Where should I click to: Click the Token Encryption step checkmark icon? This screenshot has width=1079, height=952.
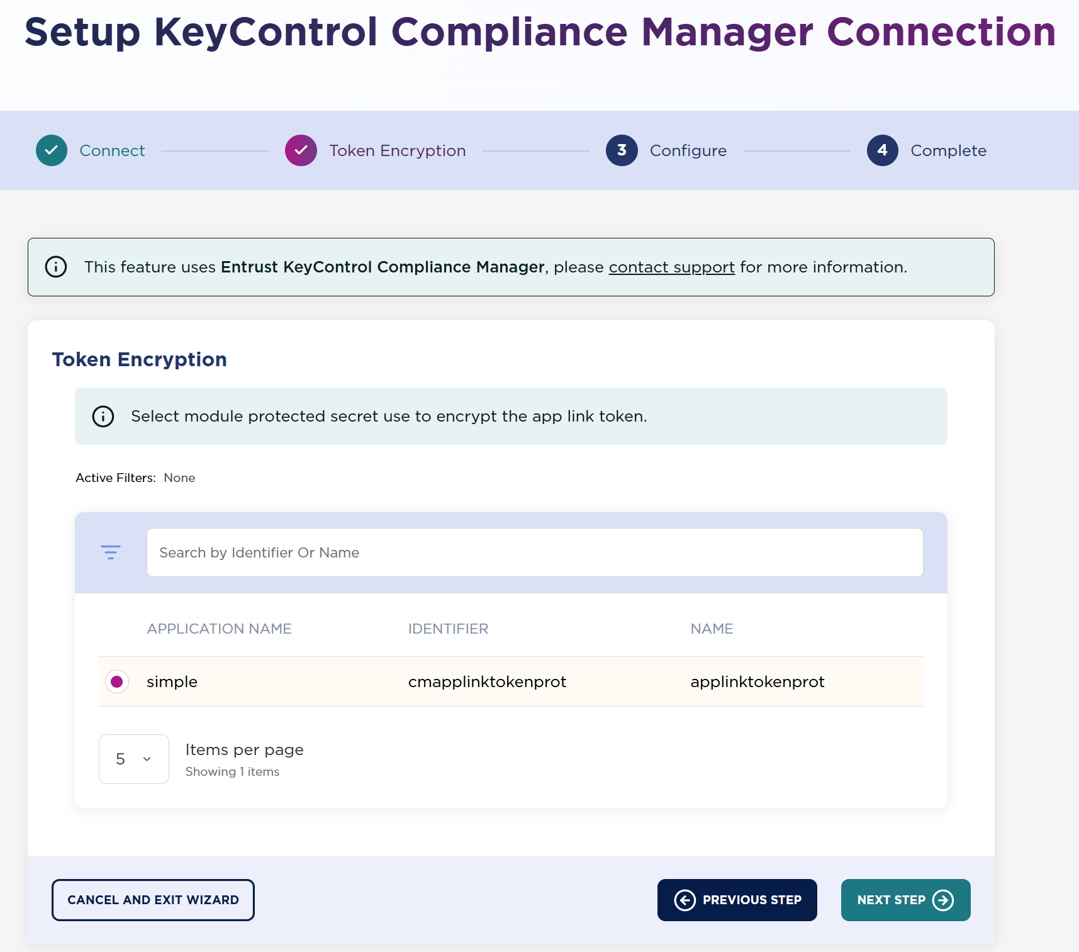301,150
